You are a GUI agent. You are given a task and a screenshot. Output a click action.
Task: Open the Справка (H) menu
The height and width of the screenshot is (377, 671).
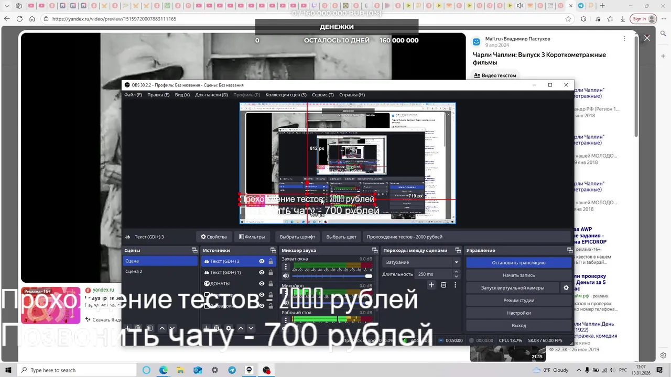pyautogui.click(x=352, y=95)
